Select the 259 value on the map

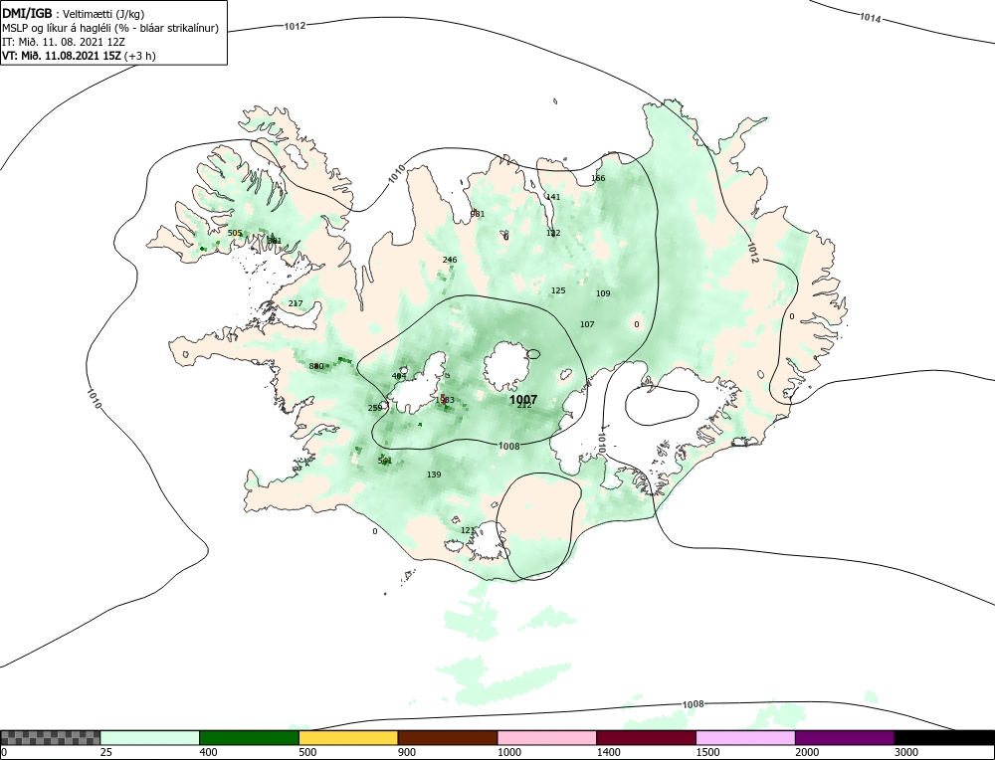click(x=375, y=409)
